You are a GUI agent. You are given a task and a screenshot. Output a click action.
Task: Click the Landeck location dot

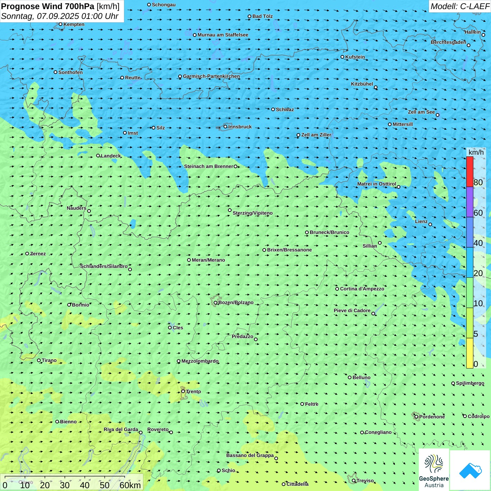pos(98,156)
